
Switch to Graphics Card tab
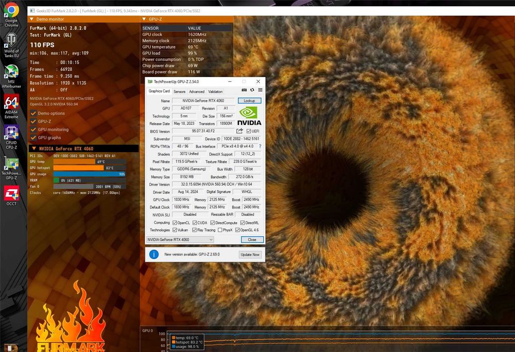159,91
